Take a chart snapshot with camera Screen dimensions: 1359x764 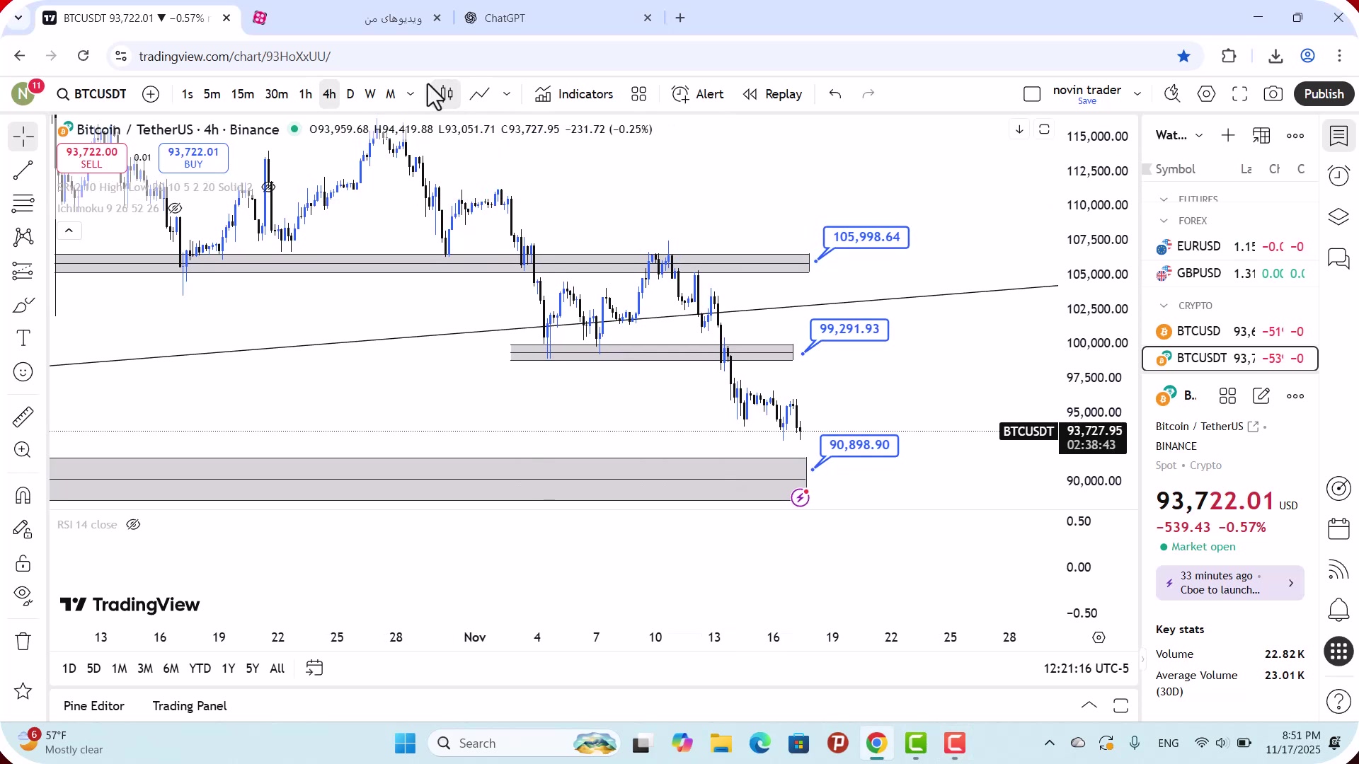click(1273, 94)
